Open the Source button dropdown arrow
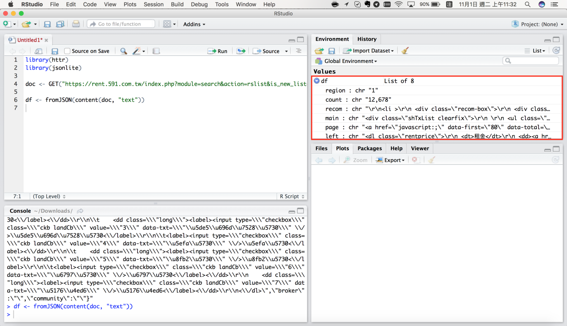 (287, 51)
